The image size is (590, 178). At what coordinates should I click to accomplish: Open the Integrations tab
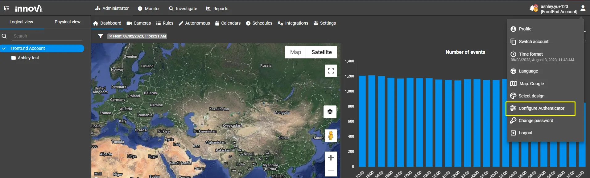pos(293,23)
